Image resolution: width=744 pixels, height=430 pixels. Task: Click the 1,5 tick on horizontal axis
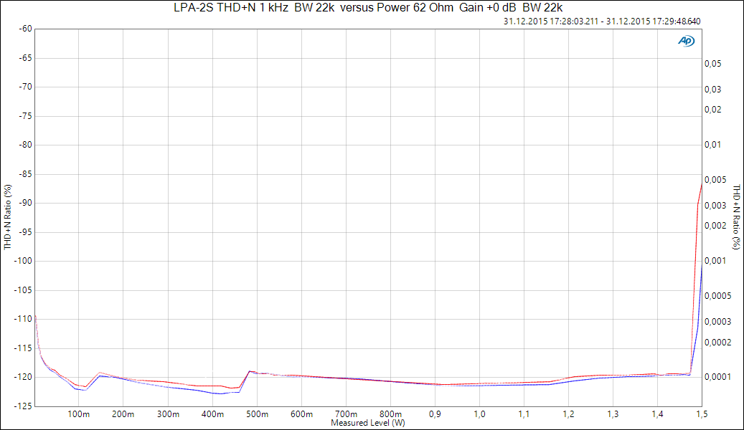pos(702,414)
